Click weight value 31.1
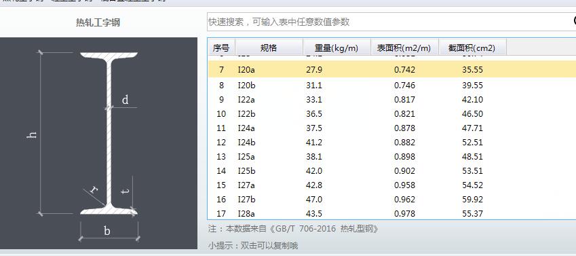 coord(314,86)
